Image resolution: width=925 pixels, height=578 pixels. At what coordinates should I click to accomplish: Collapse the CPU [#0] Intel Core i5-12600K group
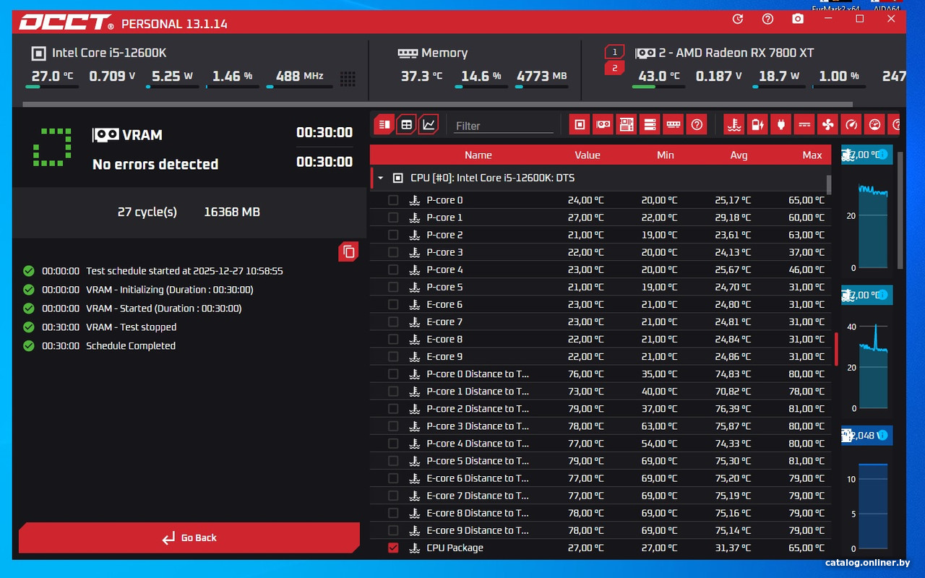(381, 178)
